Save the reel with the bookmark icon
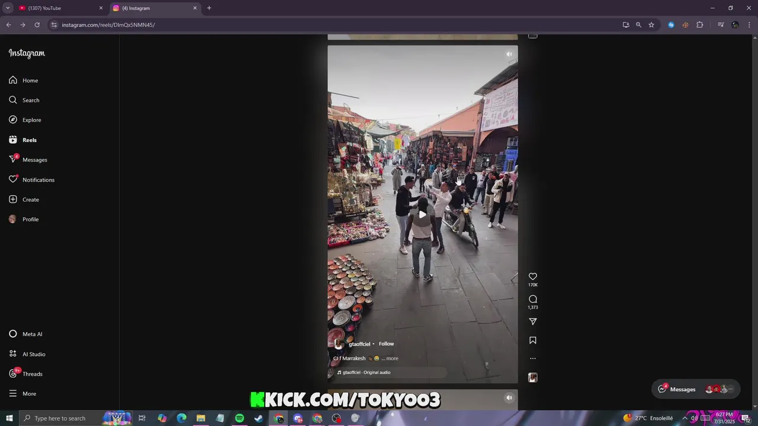This screenshot has width=758, height=426. [x=532, y=340]
